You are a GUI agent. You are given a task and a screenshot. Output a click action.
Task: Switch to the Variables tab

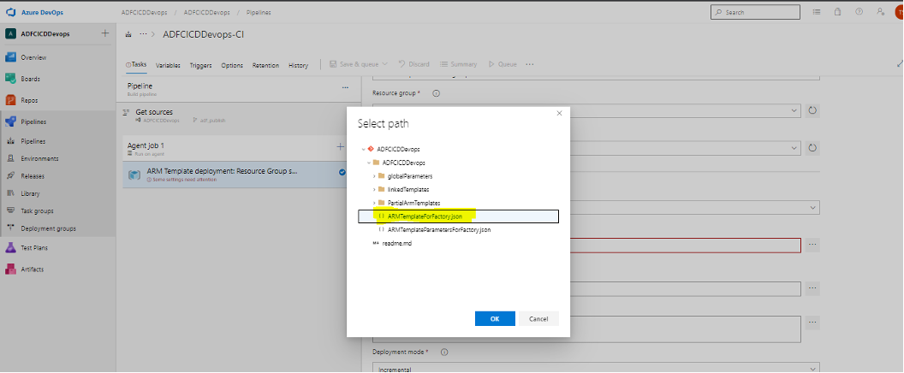tap(168, 65)
